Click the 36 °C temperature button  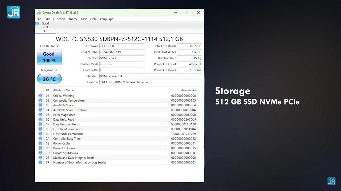pyautogui.click(x=49, y=79)
